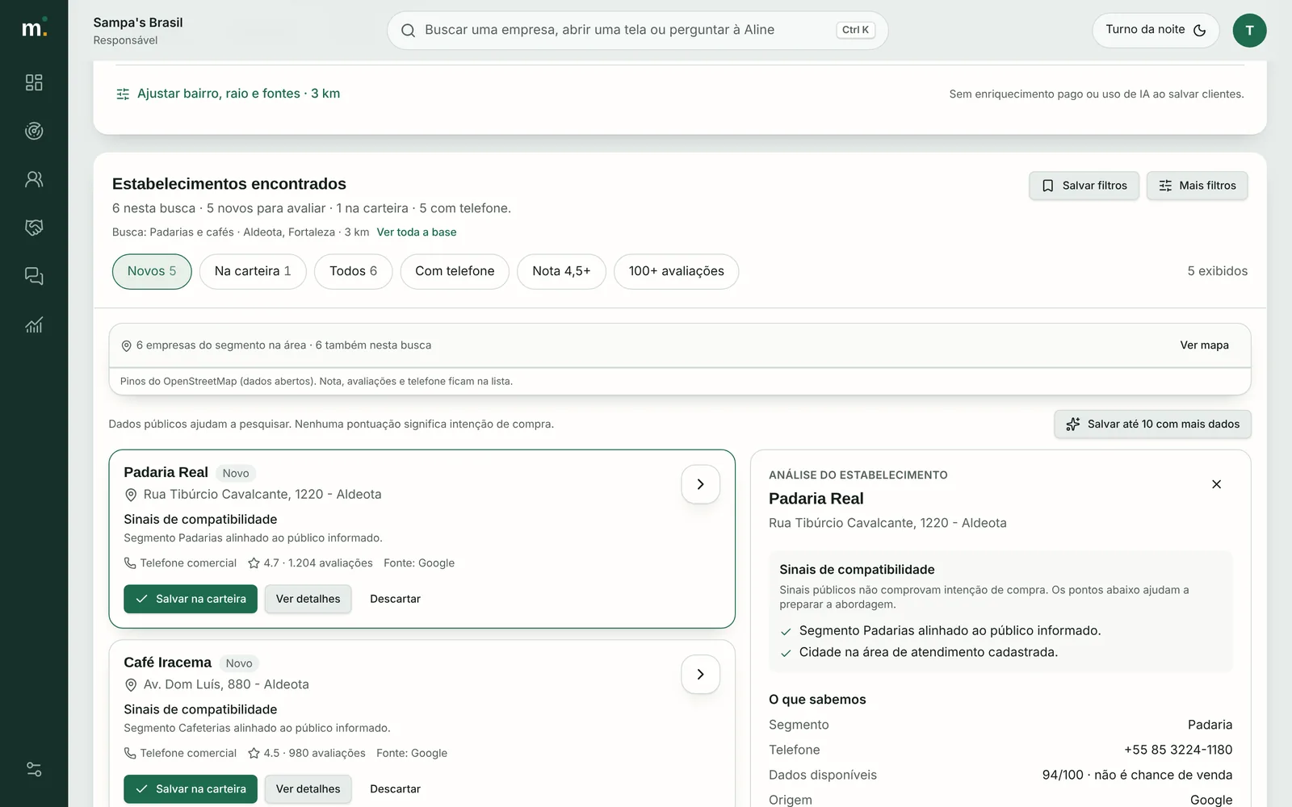The width and height of the screenshot is (1292, 807).
Task: Click the star rating icon for Padaria Real
Action: point(254,563)
